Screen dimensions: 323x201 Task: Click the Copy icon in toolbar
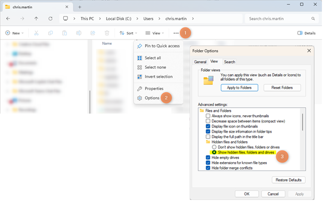click(50, 33)
